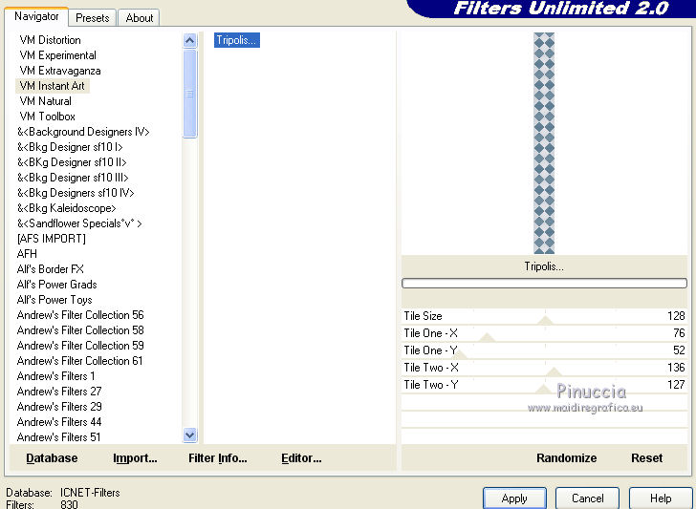Image resolution: width=696 pixels, height=509 pixels.
Task: Select Alf's Power Toys category
Action: [x=54, y=300]
